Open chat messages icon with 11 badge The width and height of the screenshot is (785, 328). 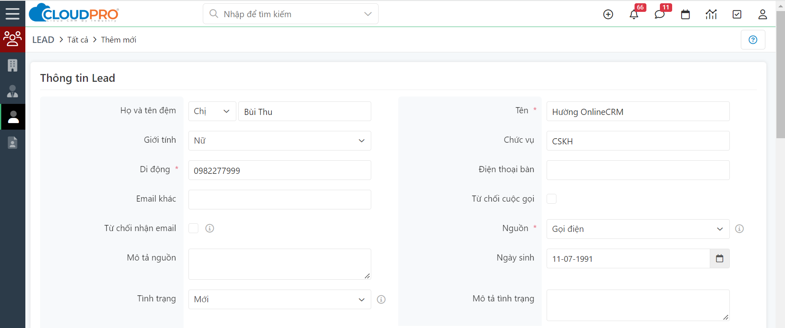click(x=659, y=14)
